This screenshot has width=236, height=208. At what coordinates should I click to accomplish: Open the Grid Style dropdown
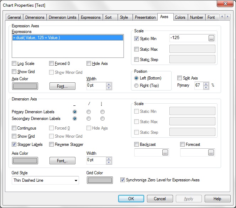pyautogui.click(x=45, y=180)
